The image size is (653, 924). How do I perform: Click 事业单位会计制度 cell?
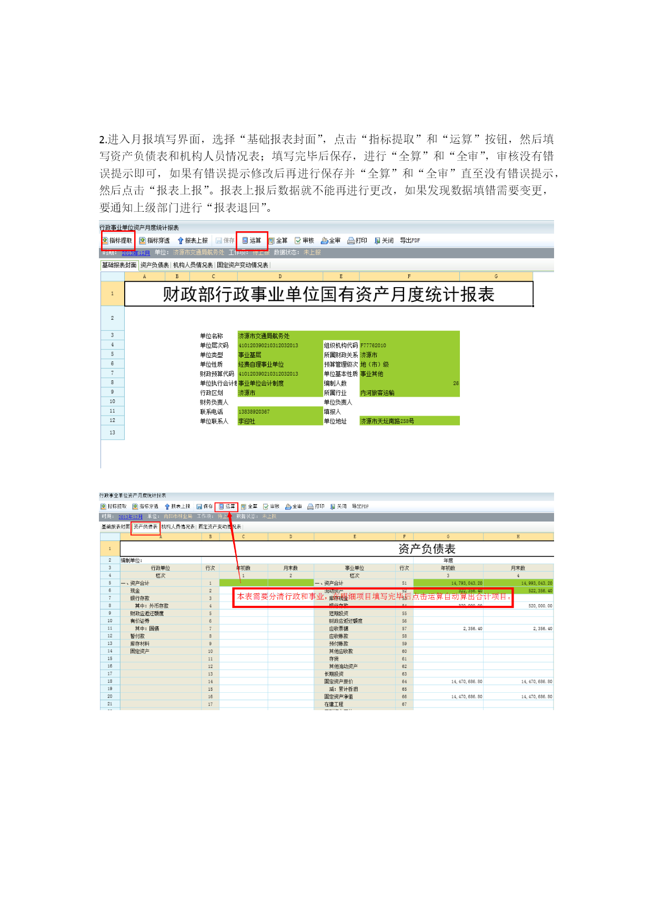pos(280,384)
